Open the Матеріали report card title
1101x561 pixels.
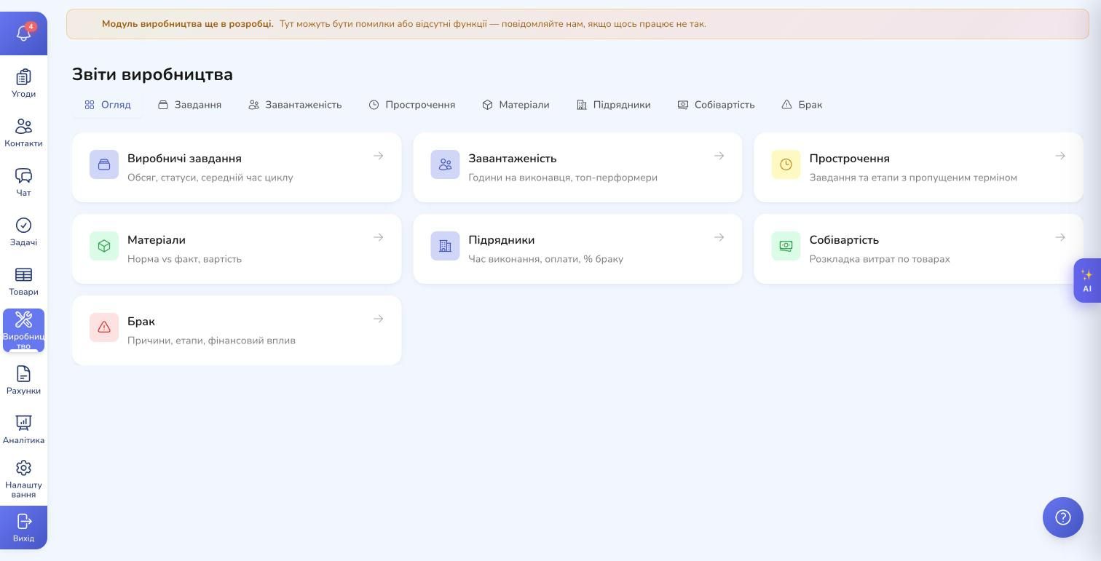click(x=157, y=240)
